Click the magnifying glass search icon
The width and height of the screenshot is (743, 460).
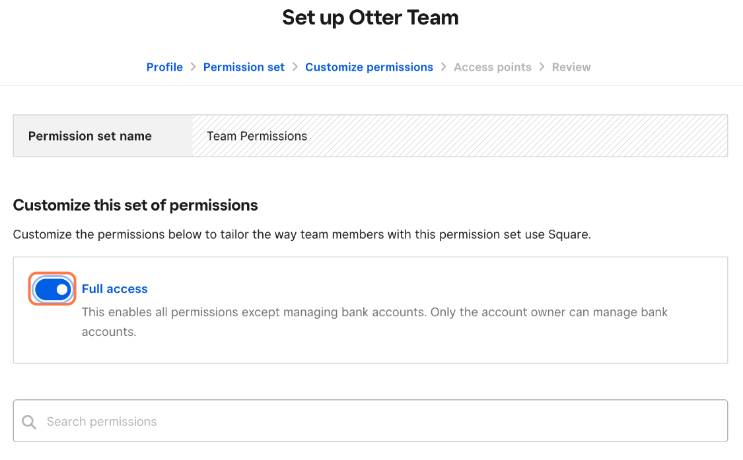(29, 422)
